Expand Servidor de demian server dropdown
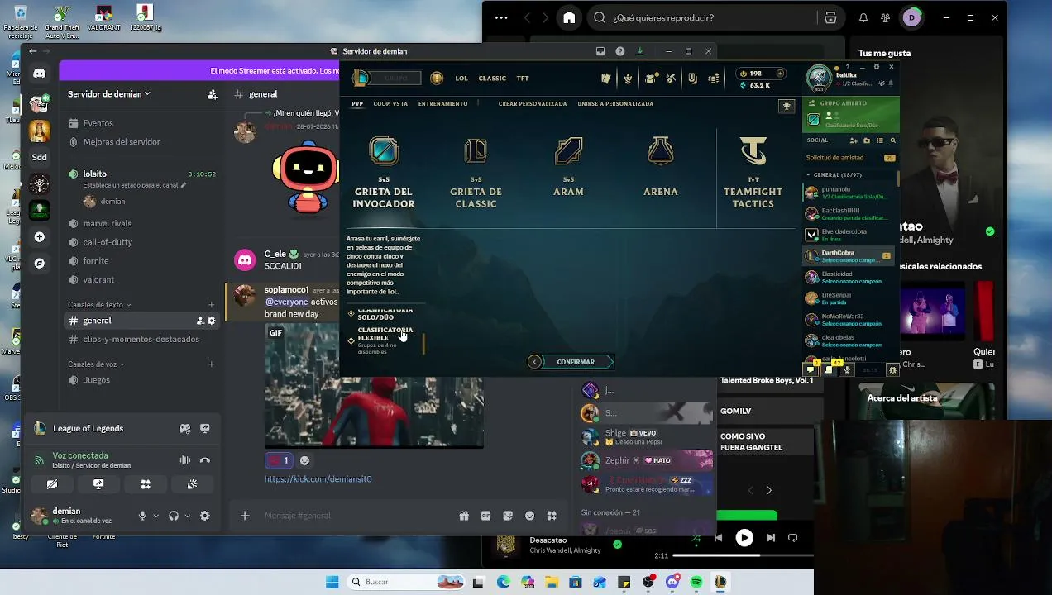 [x=109, y=94]
